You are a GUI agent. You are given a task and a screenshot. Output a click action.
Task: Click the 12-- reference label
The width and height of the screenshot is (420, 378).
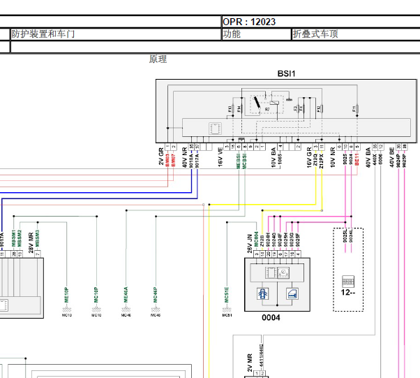[348, 292]
